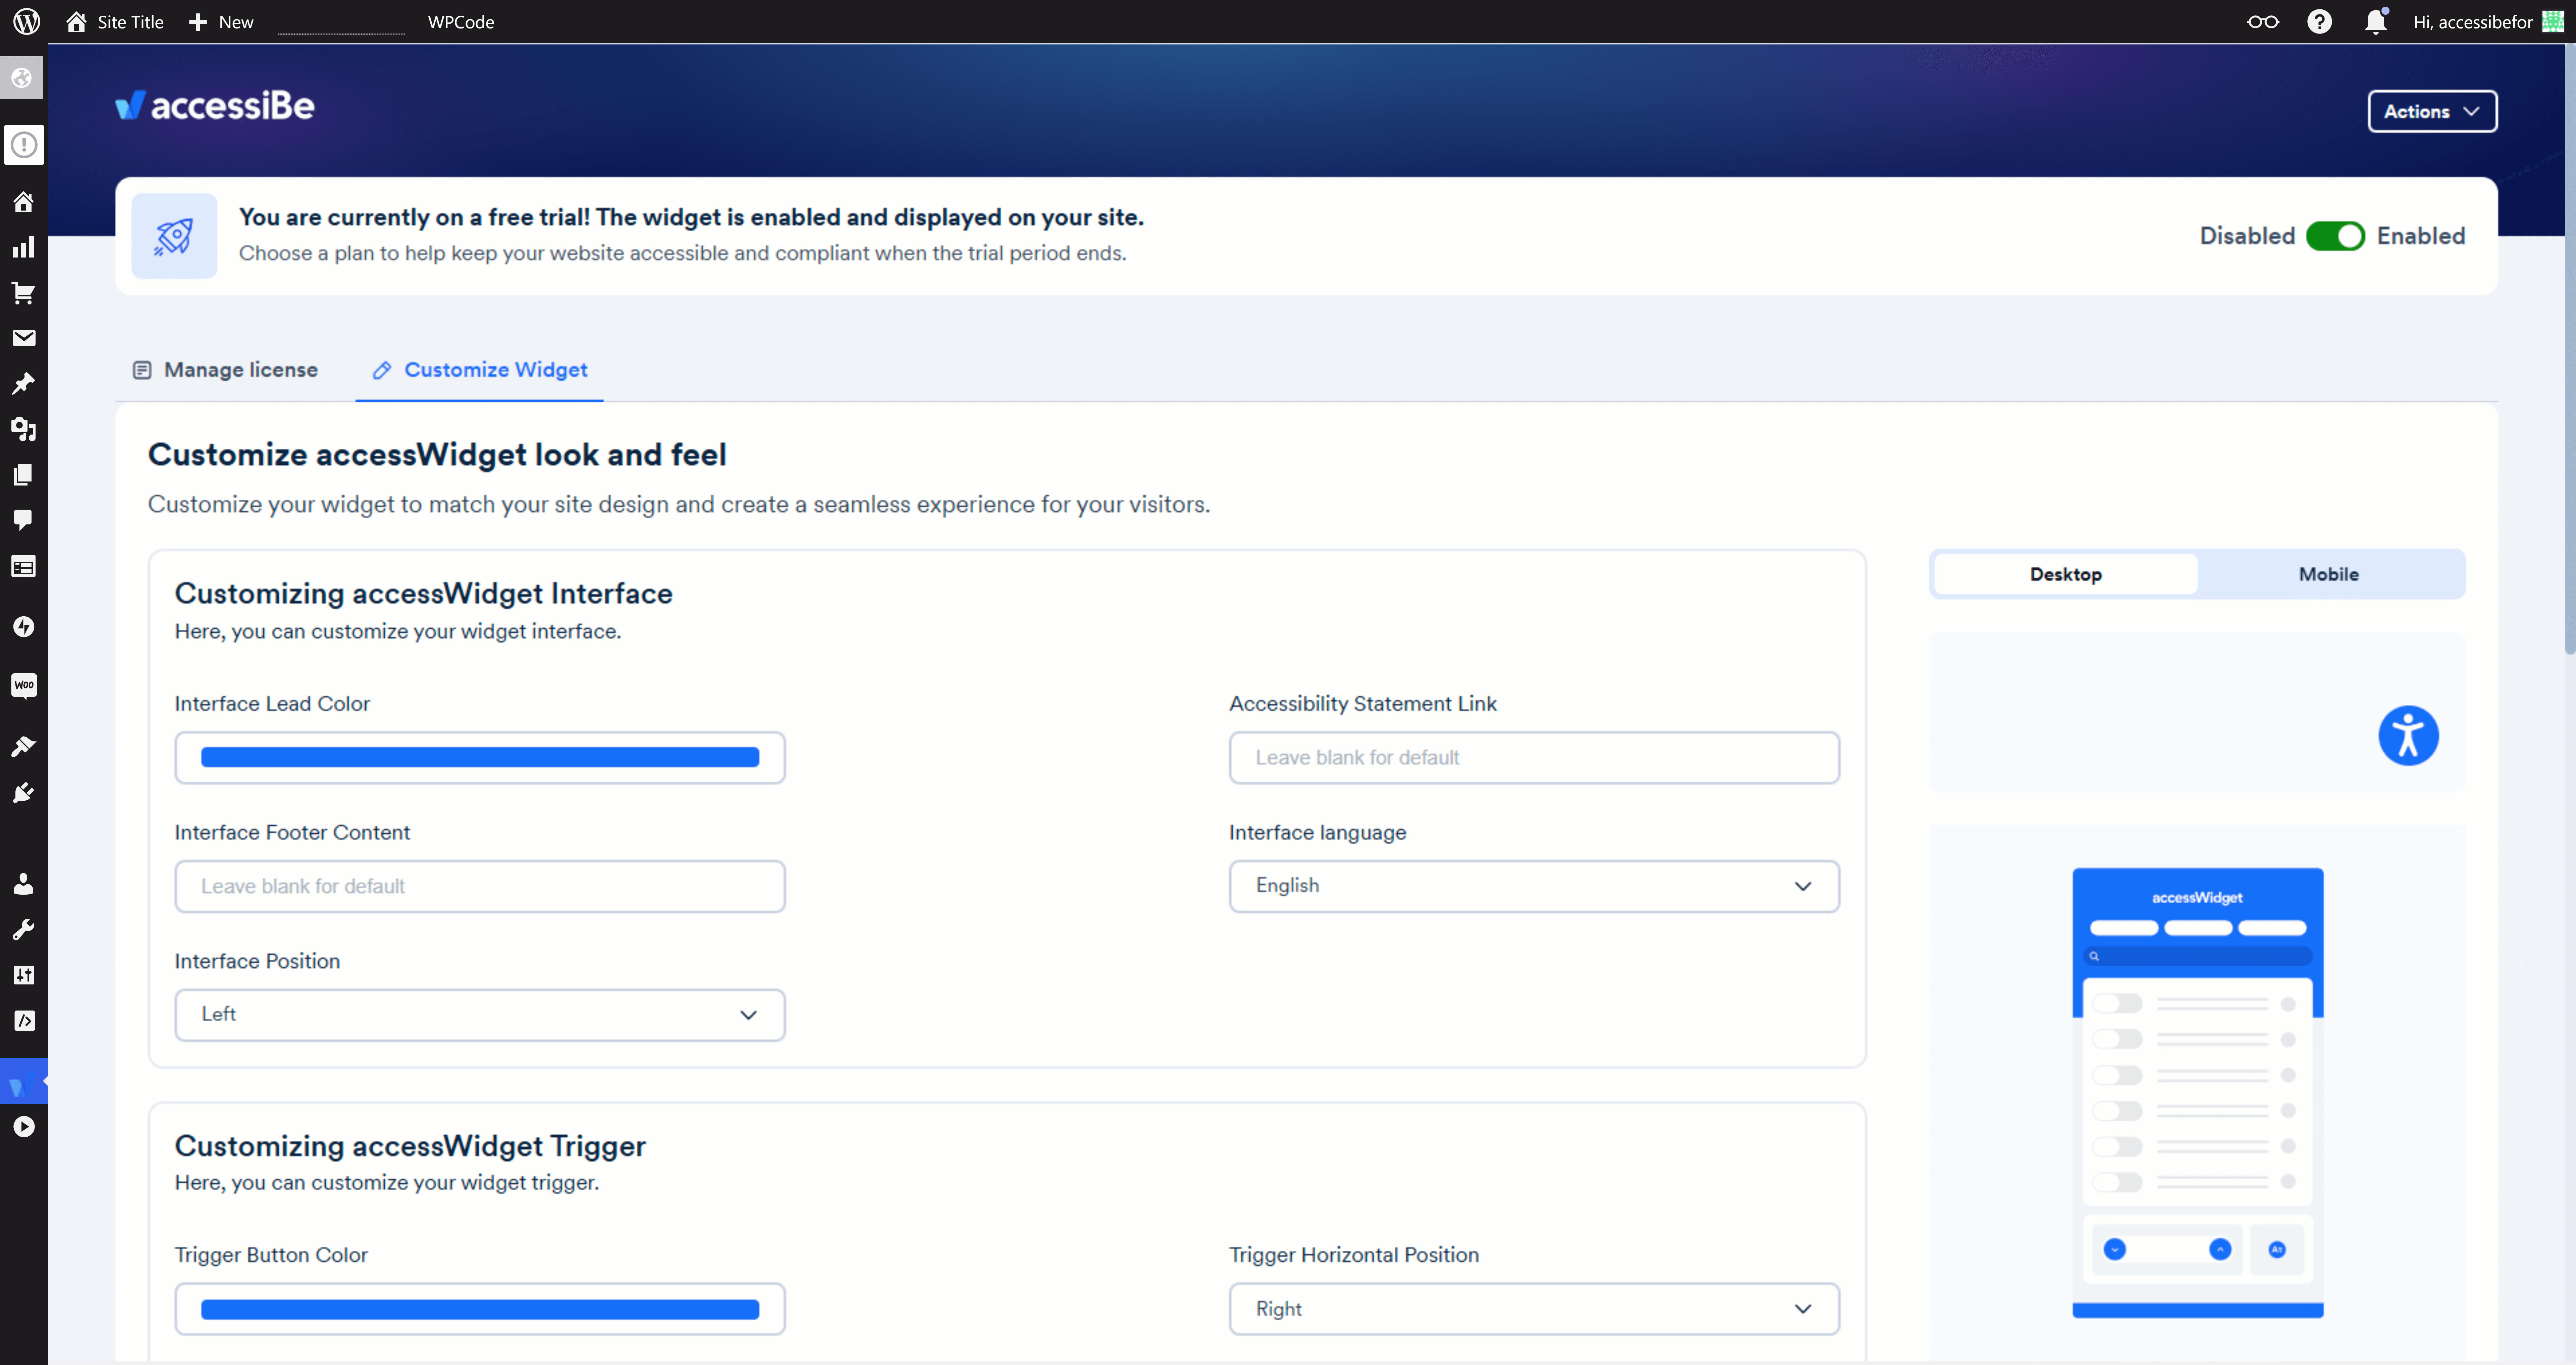
Task: Click the exclamation alert sidebar icon
Action: (24, 145)
